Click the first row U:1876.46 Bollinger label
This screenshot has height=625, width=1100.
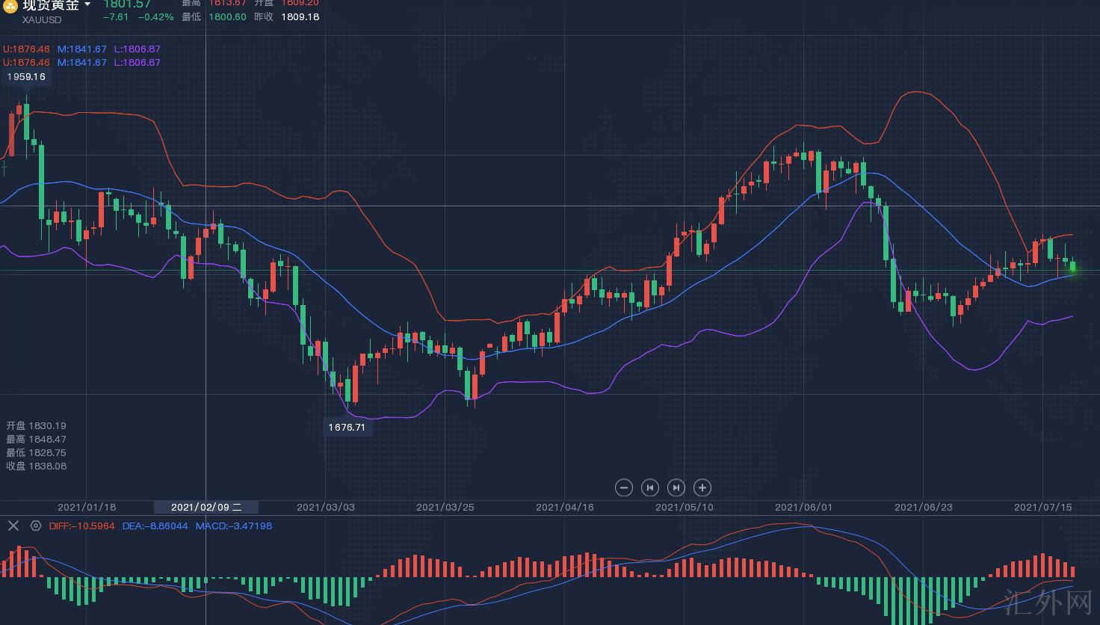click(x=26, y=49)
